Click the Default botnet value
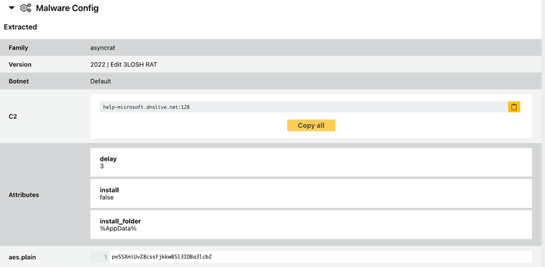The width and height of the screenshot is (545, 267). [100, 81]
